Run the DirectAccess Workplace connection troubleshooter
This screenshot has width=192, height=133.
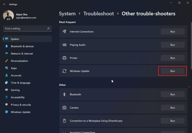click(x=172, y=121)
